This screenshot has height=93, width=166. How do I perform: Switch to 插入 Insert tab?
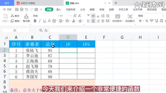point(59,10)
